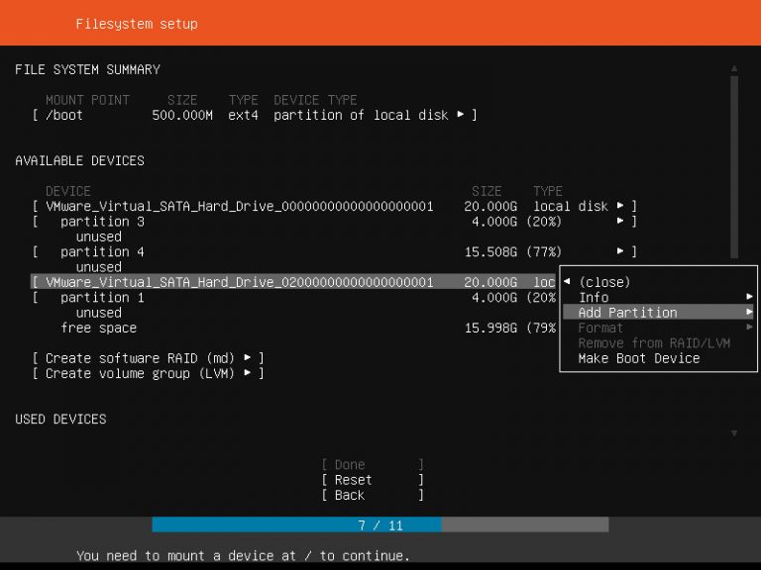This screenshot has width=761, height=570.
Task: Expand partition 3 row arrow
Action: point(620,221)
